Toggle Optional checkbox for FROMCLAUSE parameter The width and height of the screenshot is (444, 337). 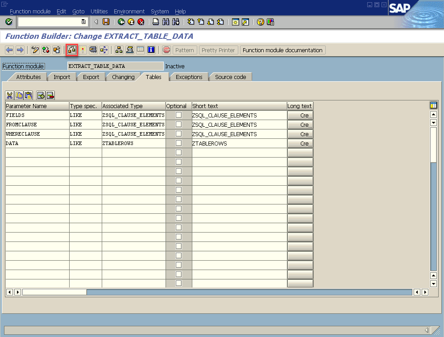point(178,125)
